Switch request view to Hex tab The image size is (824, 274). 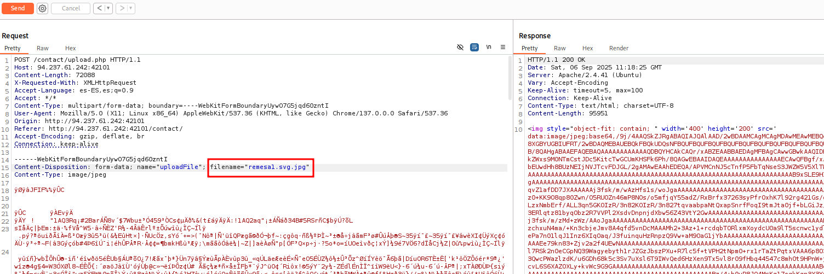70,48
